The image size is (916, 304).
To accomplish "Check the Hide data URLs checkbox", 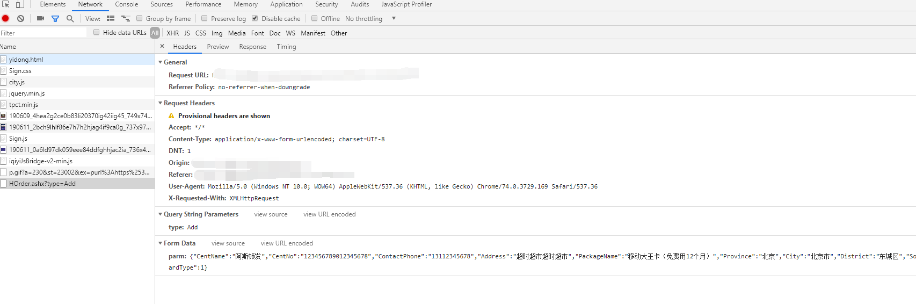I will click(97, 32).
